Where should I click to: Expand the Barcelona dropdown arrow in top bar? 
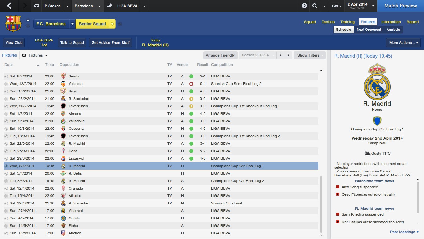coord(99,6)
